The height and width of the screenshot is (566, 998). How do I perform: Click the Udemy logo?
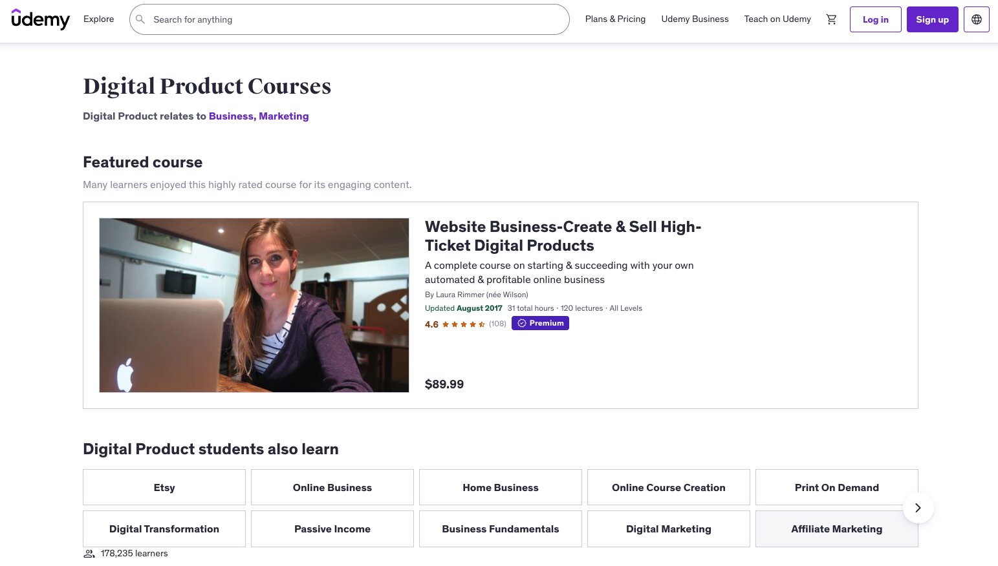pyautogui.click(x=40, y=19)
